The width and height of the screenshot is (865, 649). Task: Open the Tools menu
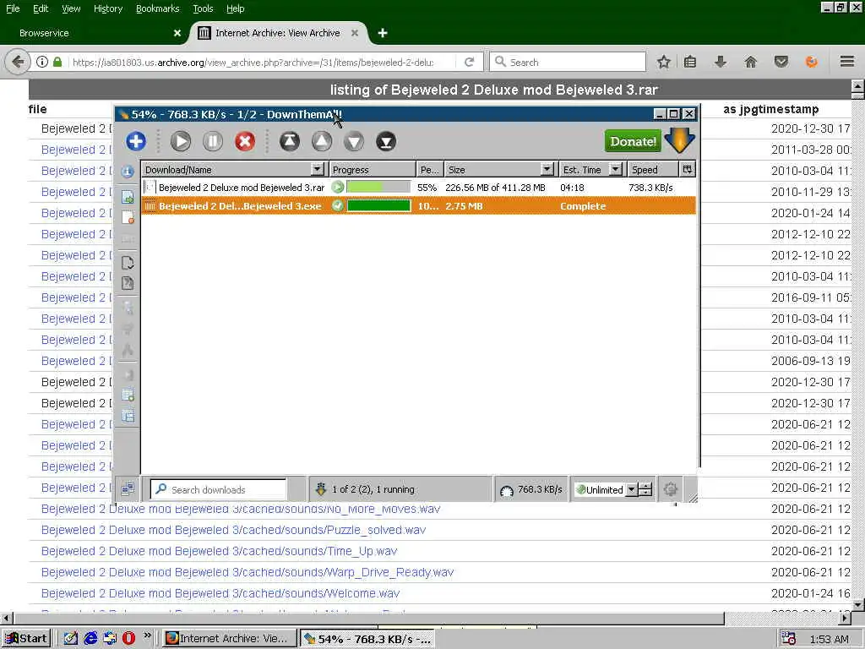tap(203, 8)
